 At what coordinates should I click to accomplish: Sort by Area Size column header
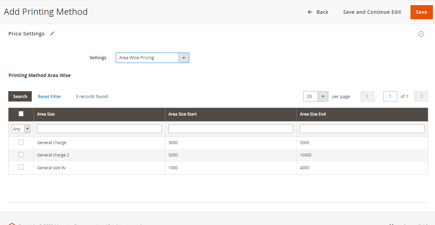tap(46, 114)
